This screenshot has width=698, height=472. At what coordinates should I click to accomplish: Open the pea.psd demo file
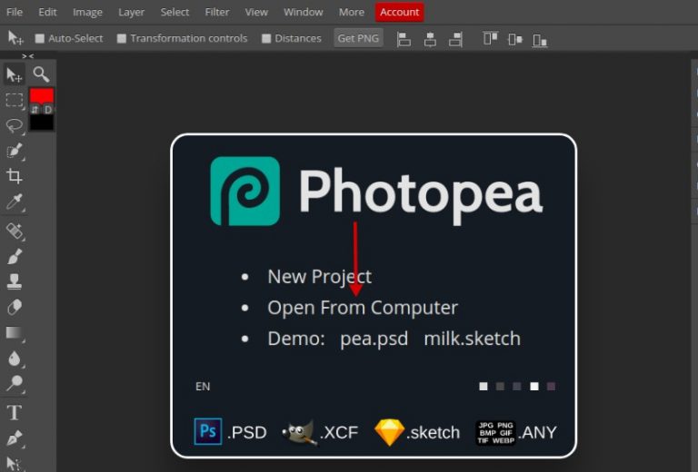click(x=374, y=339)
